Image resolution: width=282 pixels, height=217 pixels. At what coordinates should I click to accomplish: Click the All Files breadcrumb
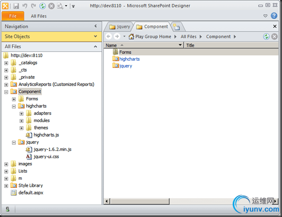click(189, 37)
